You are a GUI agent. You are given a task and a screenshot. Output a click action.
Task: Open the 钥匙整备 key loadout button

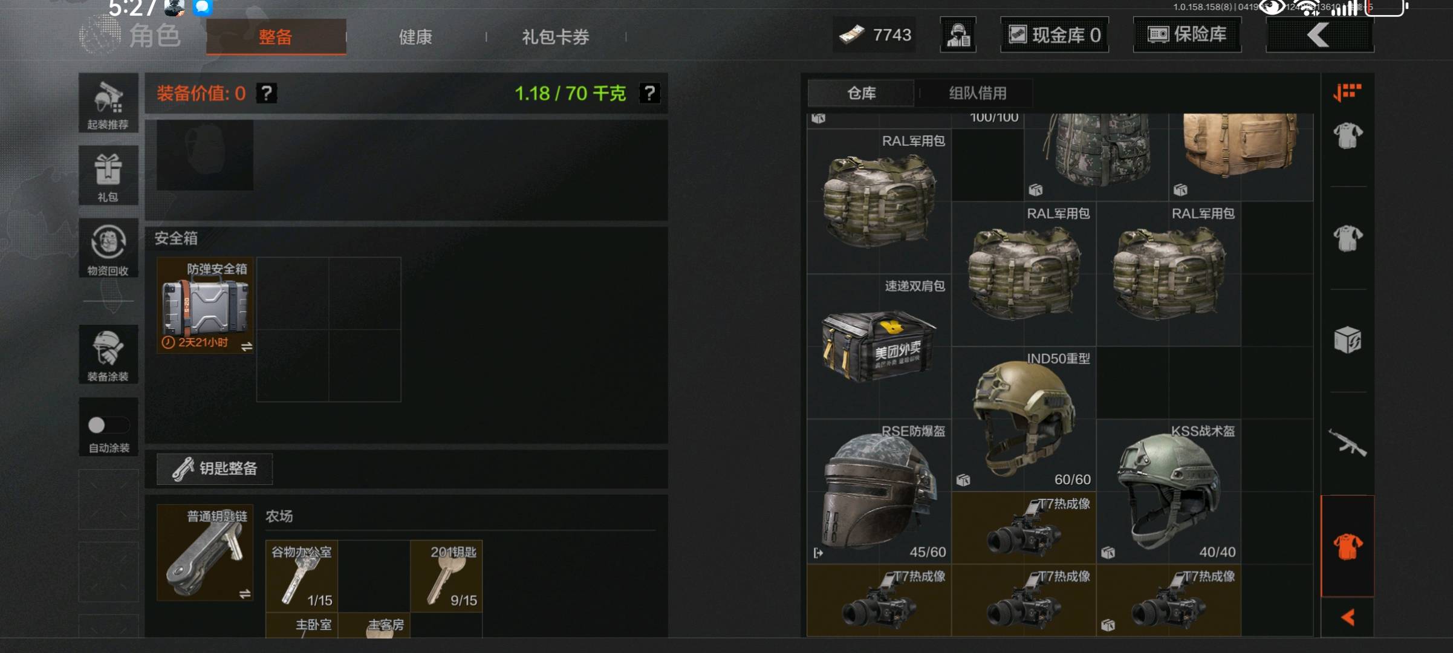(215, 469)
